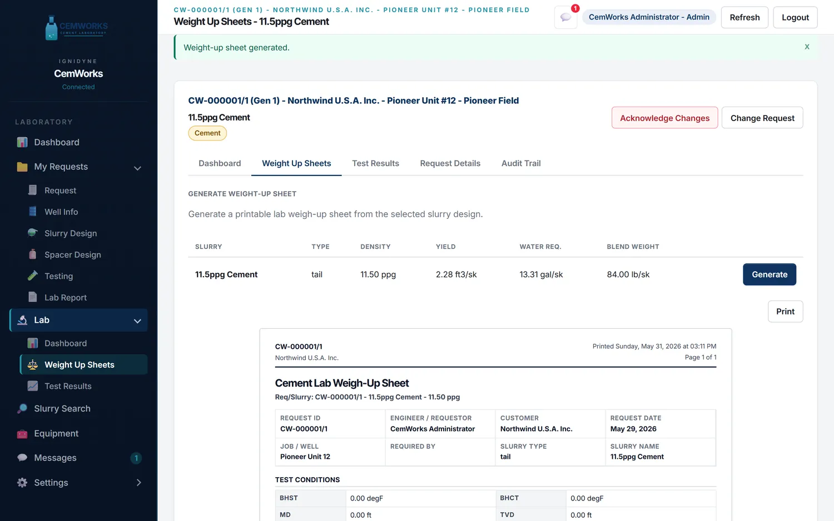Print the weigh-up sheet

785,312
